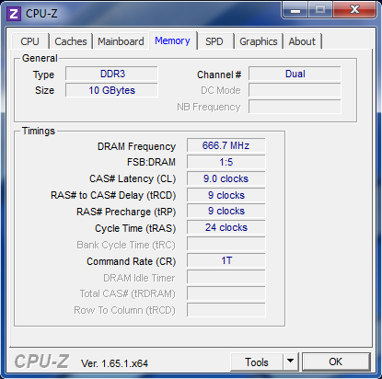Minimize the CPU-Z window
The width and height of the screenshot is (382, 379).
point(295,10)
